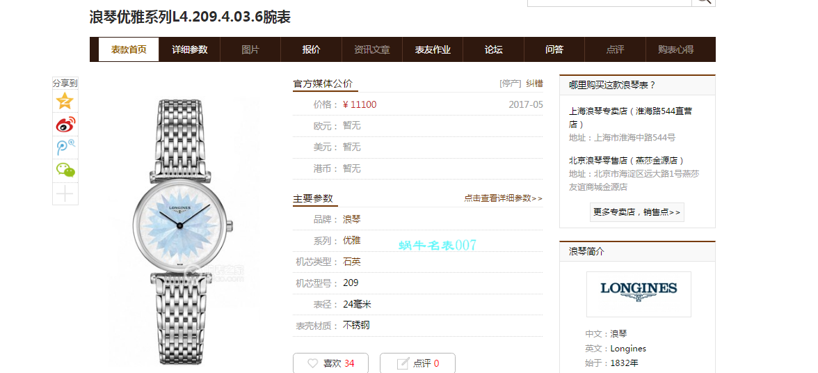
Task: Switch to the 报价 tab
Action: pyautogui.click(x=311, y=49)
